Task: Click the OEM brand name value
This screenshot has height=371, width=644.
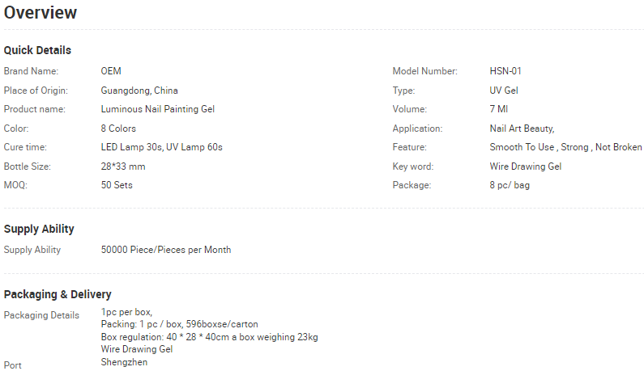Action: pyautogui.click(x=111, y=71)
